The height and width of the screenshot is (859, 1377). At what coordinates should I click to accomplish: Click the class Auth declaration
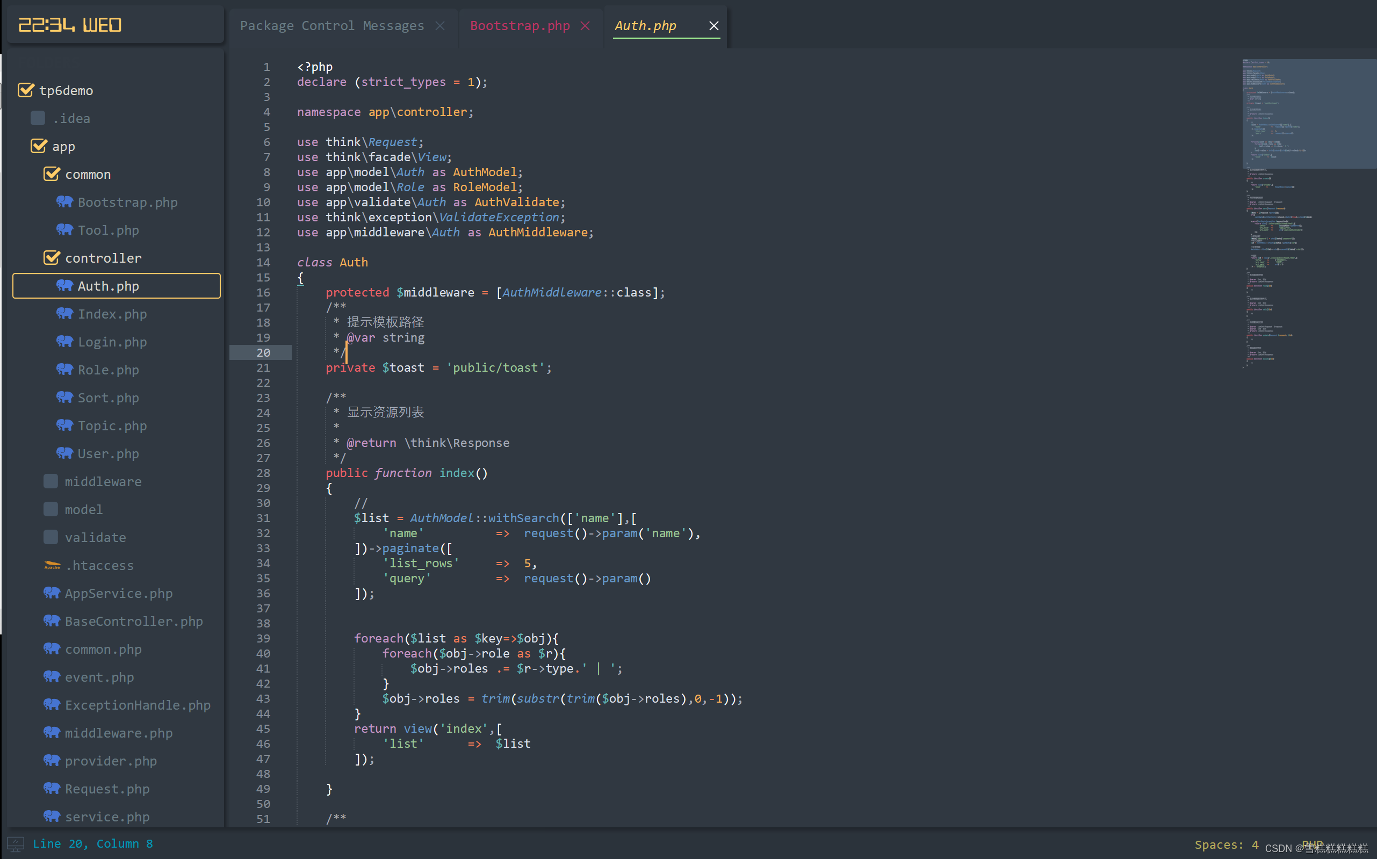[x=333, y=262]
